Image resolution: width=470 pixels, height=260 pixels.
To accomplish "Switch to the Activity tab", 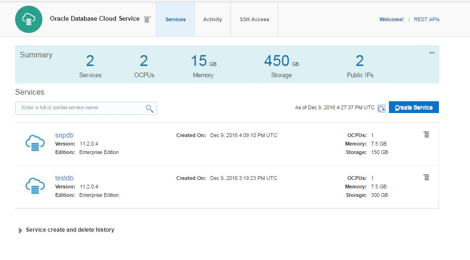I will point(213,19).
